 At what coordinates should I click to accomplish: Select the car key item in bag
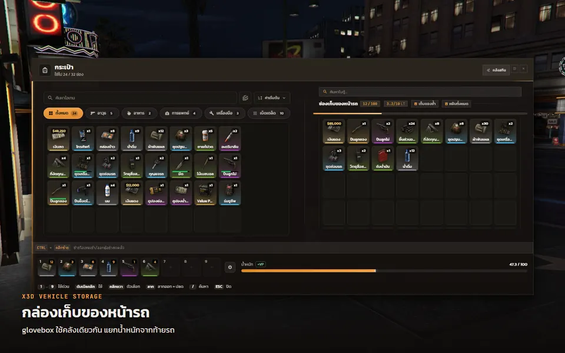pos(157,165)
